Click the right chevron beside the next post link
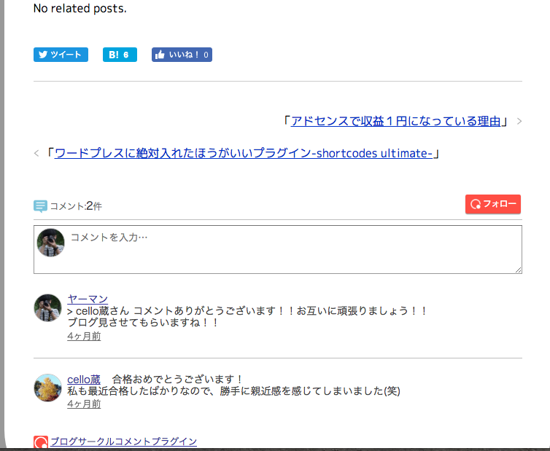This screenshot has height=451, width=550. click(519, 122)
